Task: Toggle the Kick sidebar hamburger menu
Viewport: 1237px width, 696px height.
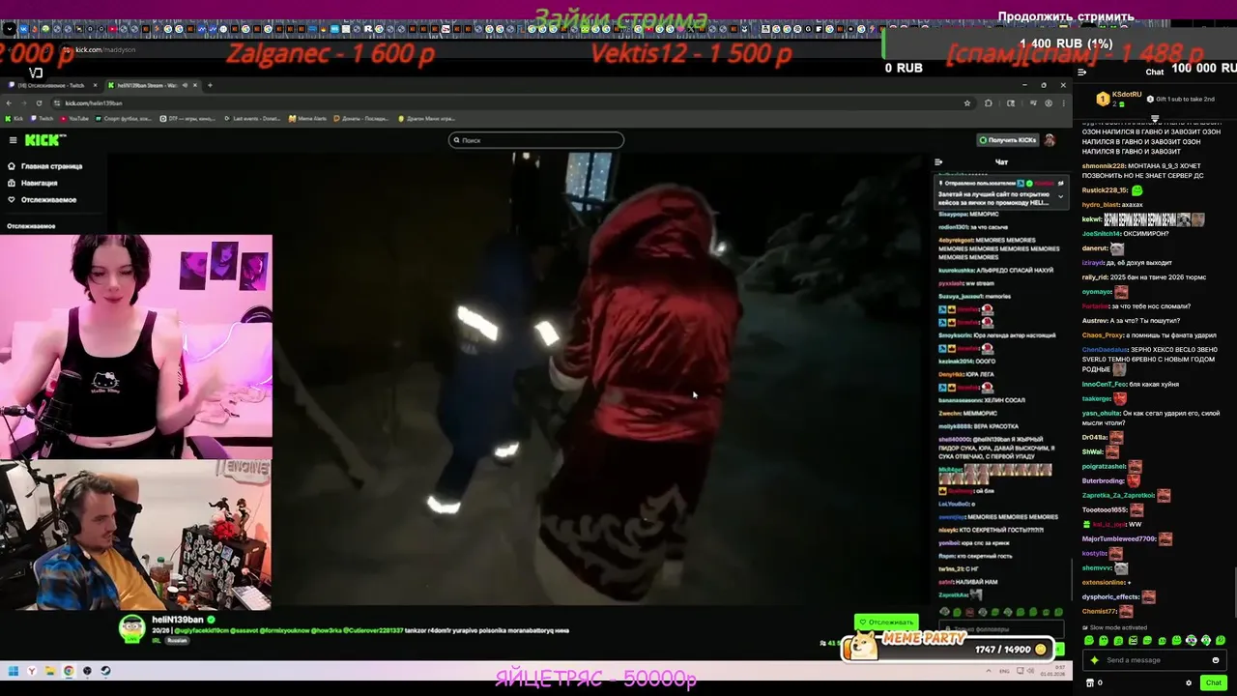Action: [x=13, y=140]
